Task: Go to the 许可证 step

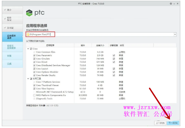Action: [12, 28]
